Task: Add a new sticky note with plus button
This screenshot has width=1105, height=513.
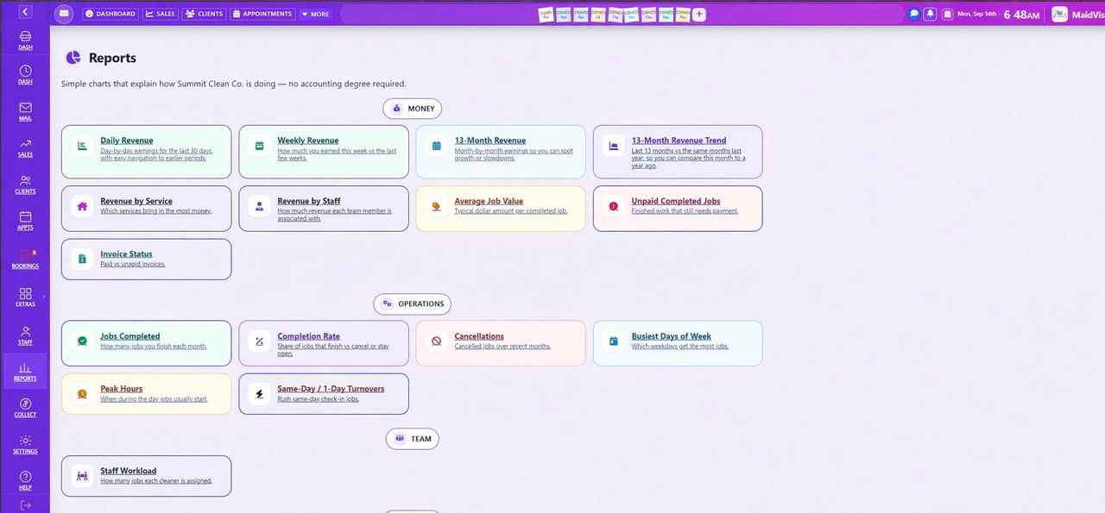Action: pyautogui.click(x=699, y=14)
